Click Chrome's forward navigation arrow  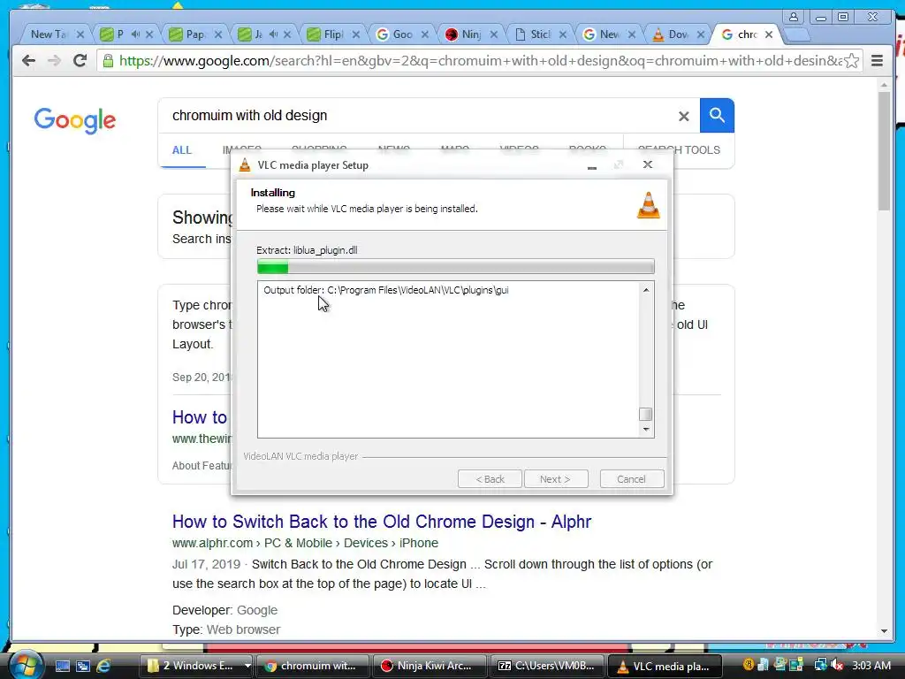tap(54, 60)
